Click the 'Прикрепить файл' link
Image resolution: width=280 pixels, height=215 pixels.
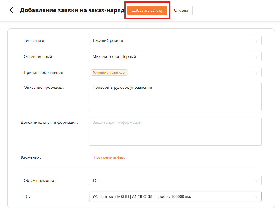click(110, 157)
